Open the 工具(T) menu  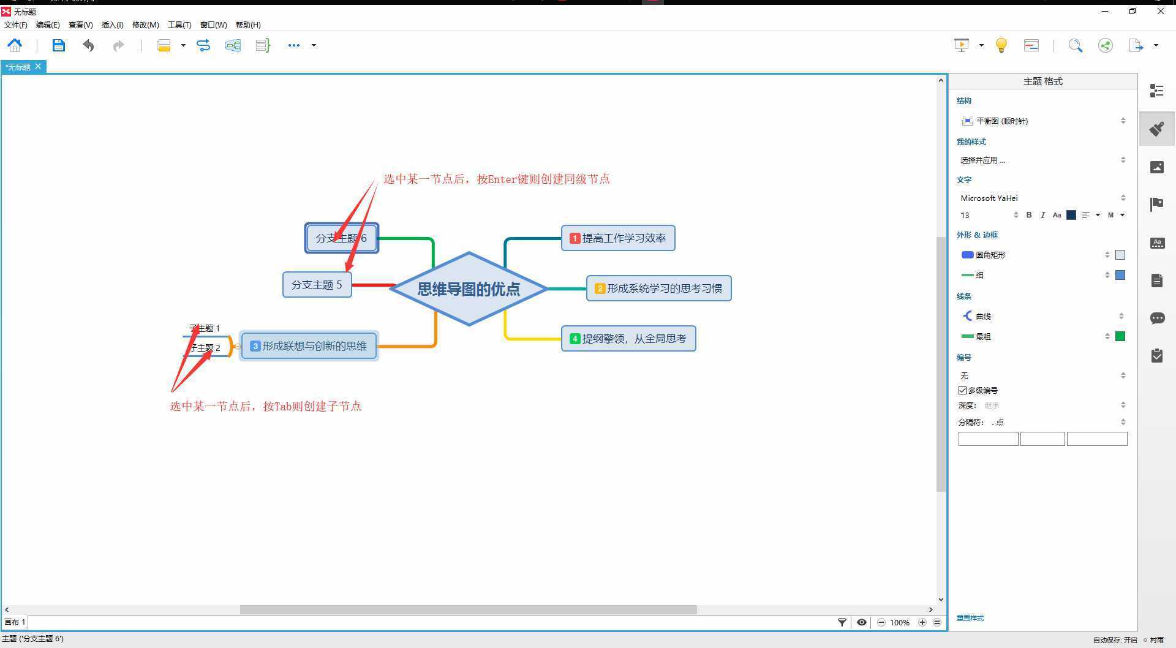pyautogui.click(x=179, y=25)
